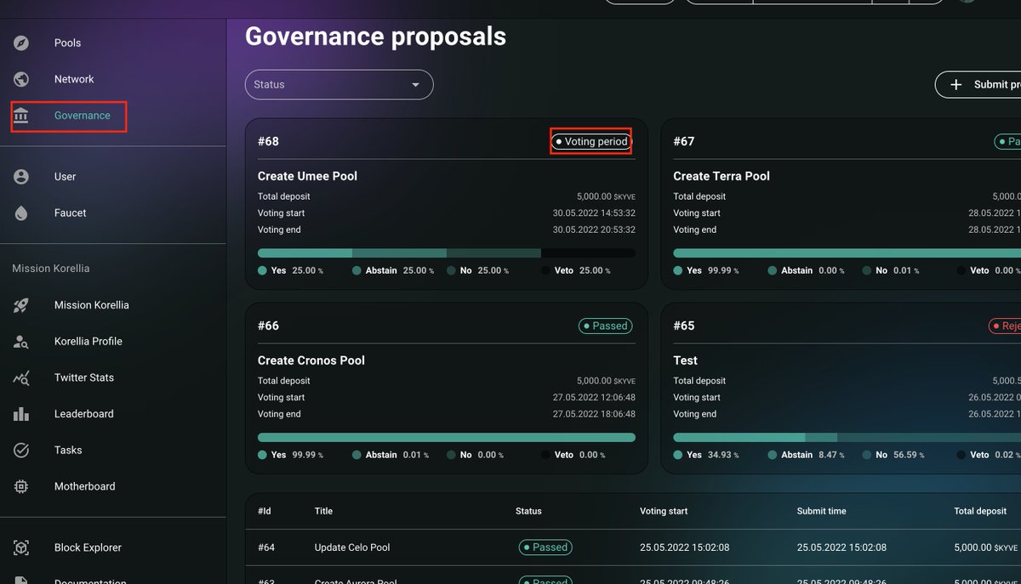Click the Leaderboard bar chart icon
This screenshot has height=584, width=1021.
(x=21, y=414)
